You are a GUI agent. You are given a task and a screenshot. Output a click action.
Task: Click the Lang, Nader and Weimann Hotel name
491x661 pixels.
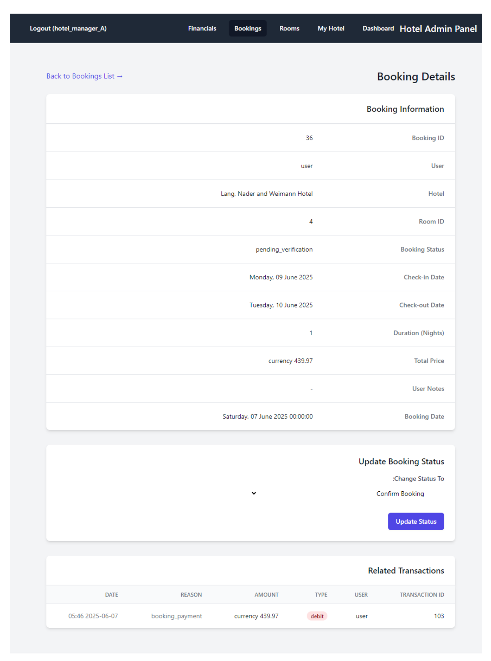[267, 194]
